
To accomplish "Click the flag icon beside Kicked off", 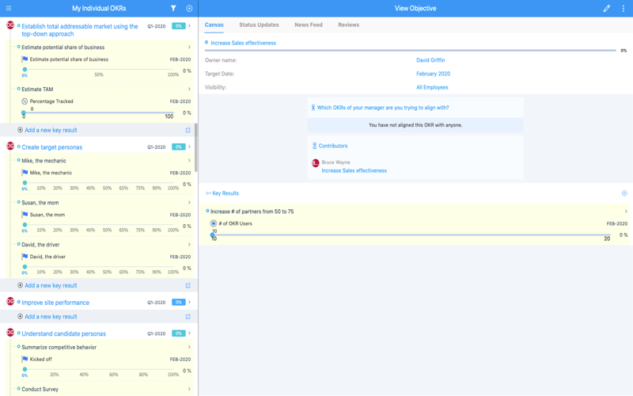I will (25, 359).
